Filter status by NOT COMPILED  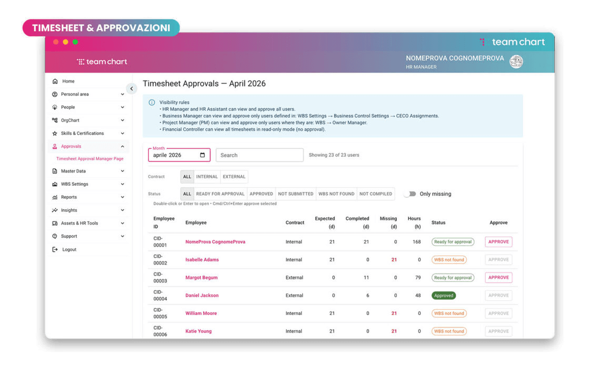[376, 194]
